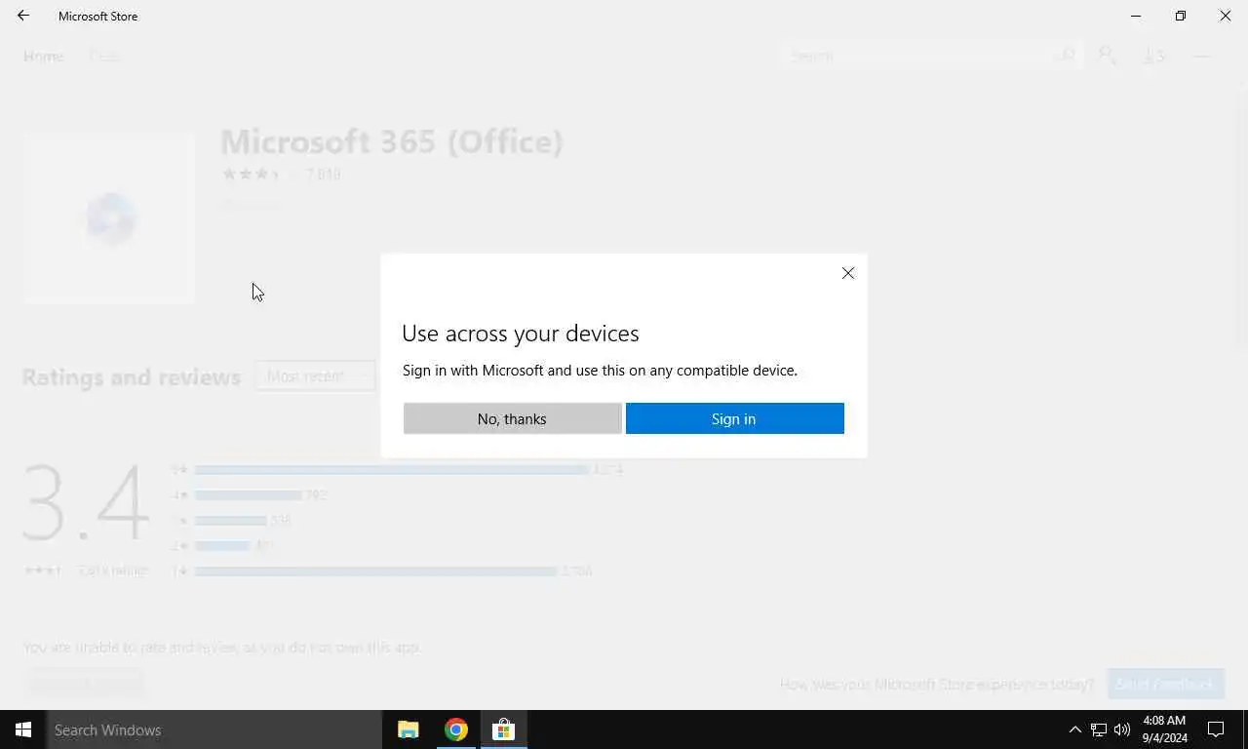Minimize the Microsoft Store window
This screenshot has width=1248, height=749.
(x=1136, y=16)
